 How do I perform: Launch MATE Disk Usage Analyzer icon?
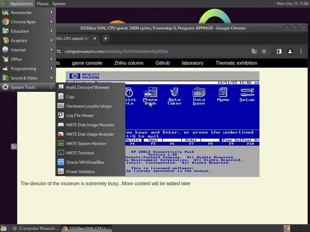(61, 134)
